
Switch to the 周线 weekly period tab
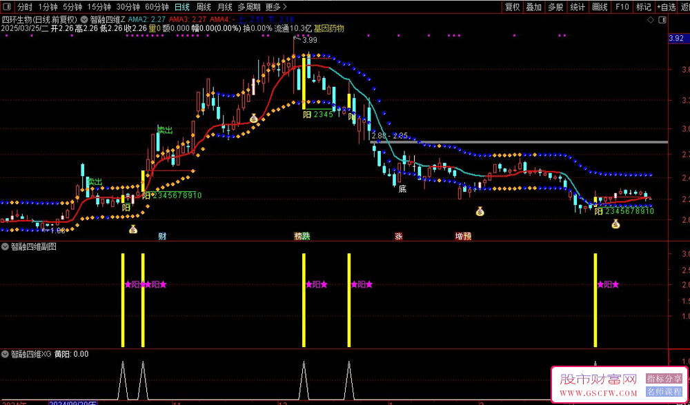click(x=204, y=7)
